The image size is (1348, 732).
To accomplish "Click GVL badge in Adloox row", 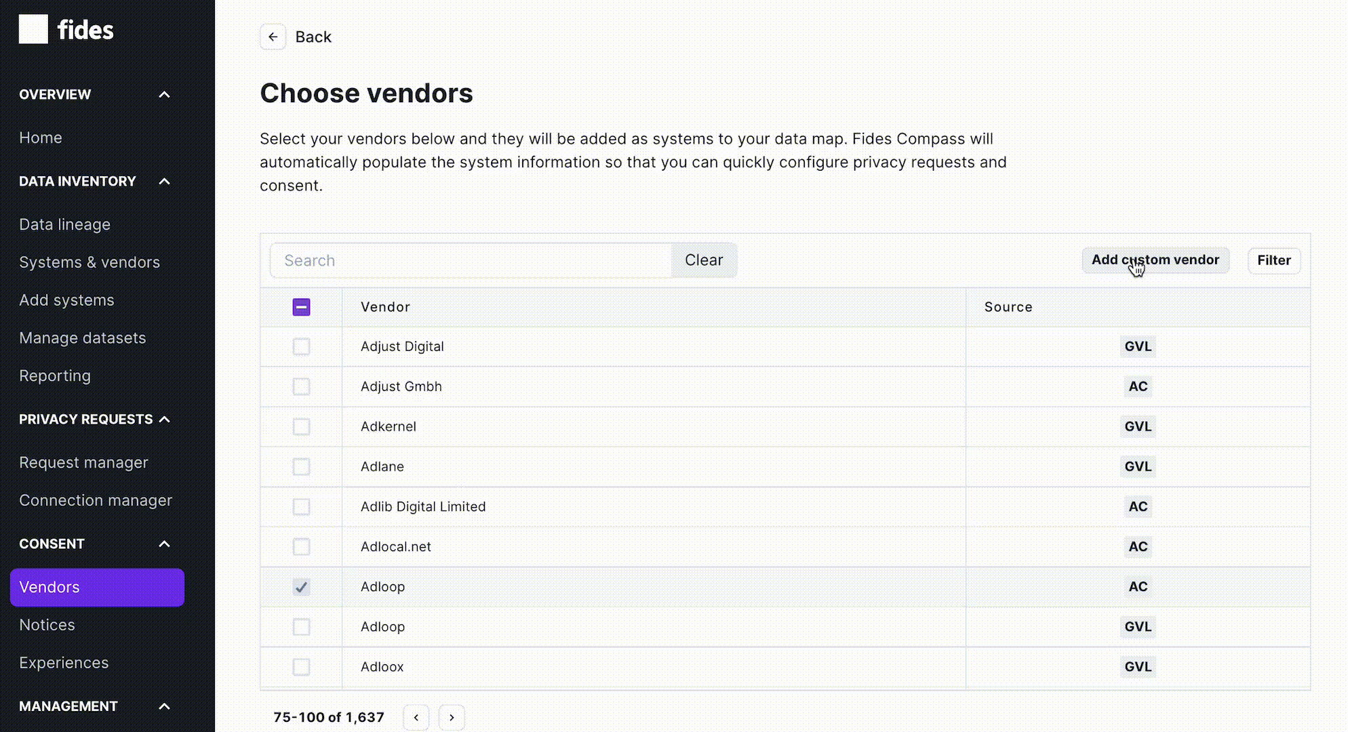I will point(1138,666).
